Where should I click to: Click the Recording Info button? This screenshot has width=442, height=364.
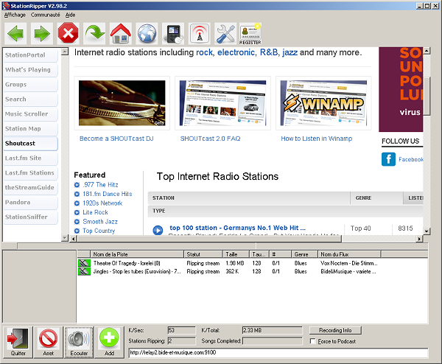[x=335, y=330]
